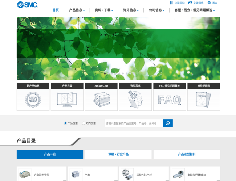The image size is (236, 181).
Task: Click the 产品目录 tile header
Action: pyautogui.click(x=67, y=86)
